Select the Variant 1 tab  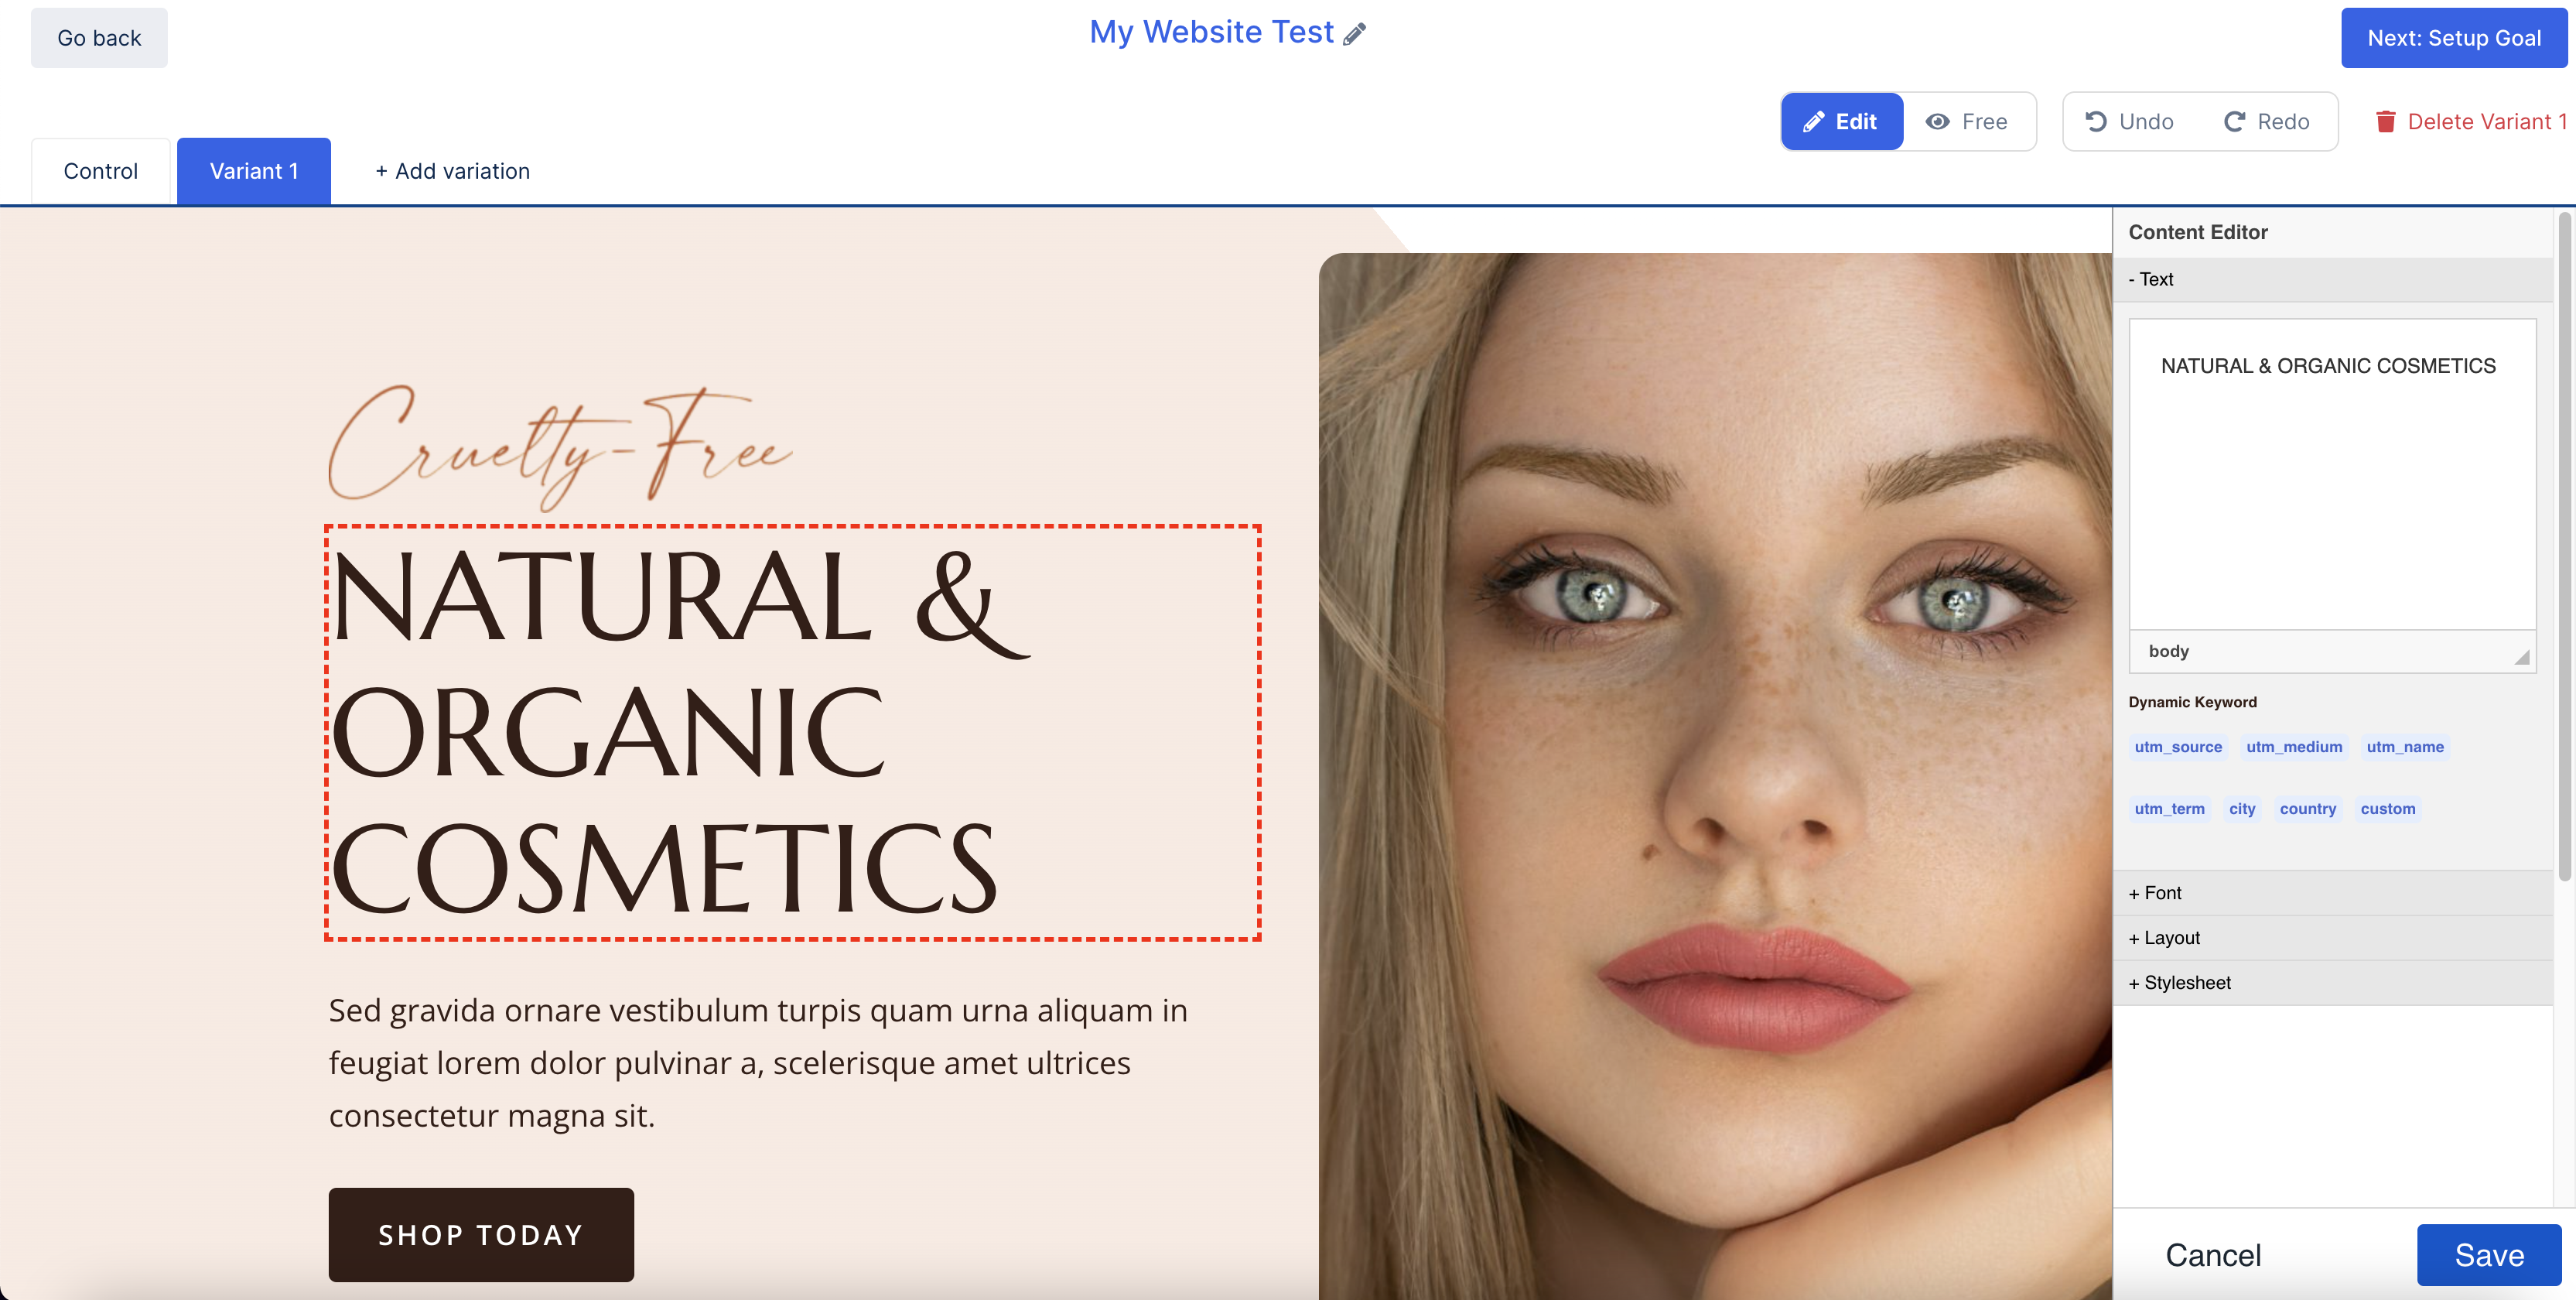click(254, 171)
